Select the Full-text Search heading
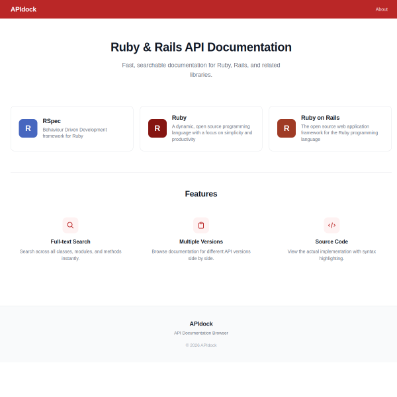397x397 pixels. pos(70,242)
